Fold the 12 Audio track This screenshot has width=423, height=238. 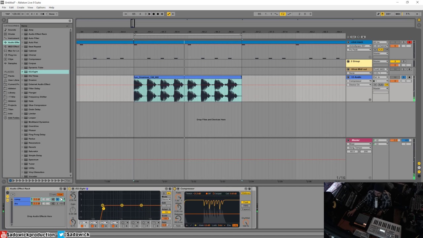pos(348,77)
